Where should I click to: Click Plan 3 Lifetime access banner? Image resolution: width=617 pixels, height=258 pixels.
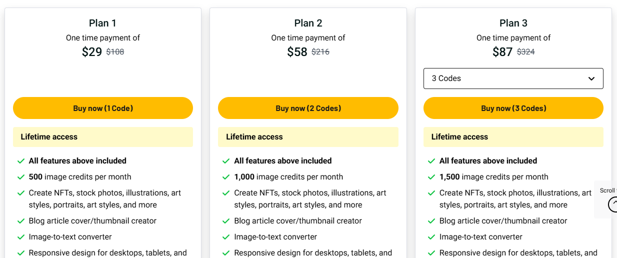point(513,137)
